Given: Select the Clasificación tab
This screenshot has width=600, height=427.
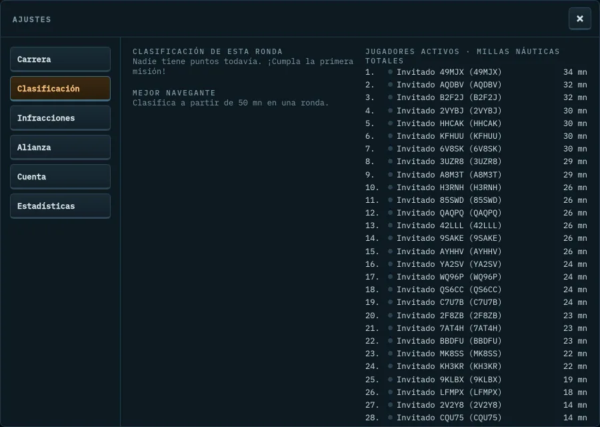Looking at the screenshot, I should coord(60,89).
